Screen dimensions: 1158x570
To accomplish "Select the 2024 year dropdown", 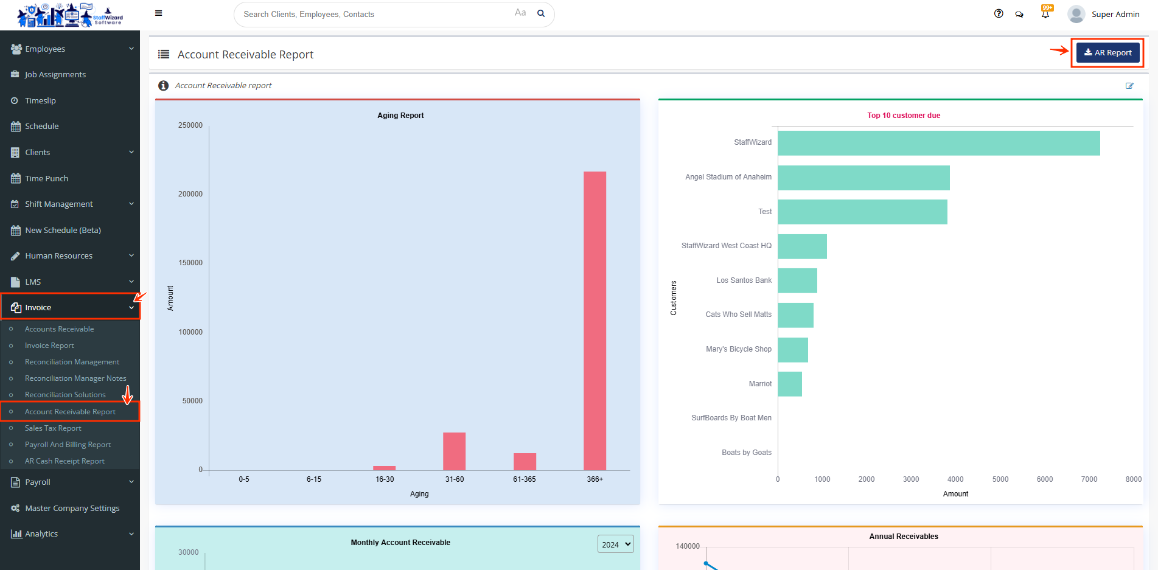I will pos(616,544).
